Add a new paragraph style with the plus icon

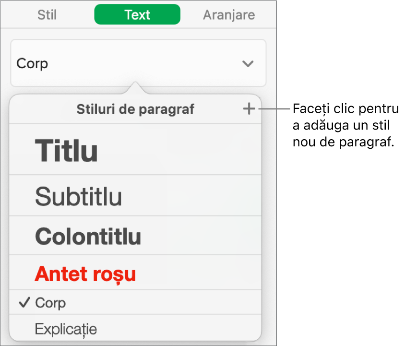click(x=249, y=109)
